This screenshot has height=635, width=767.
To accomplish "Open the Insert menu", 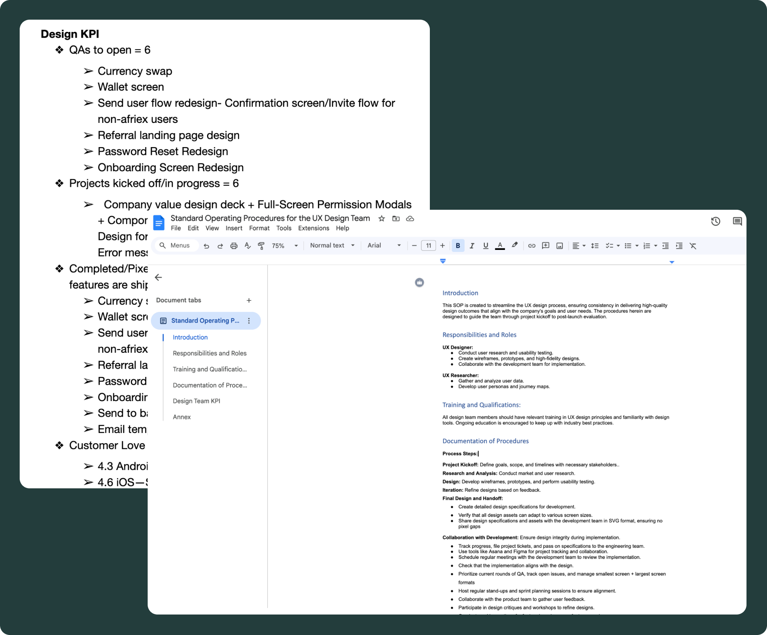I will tap(234, 228).
